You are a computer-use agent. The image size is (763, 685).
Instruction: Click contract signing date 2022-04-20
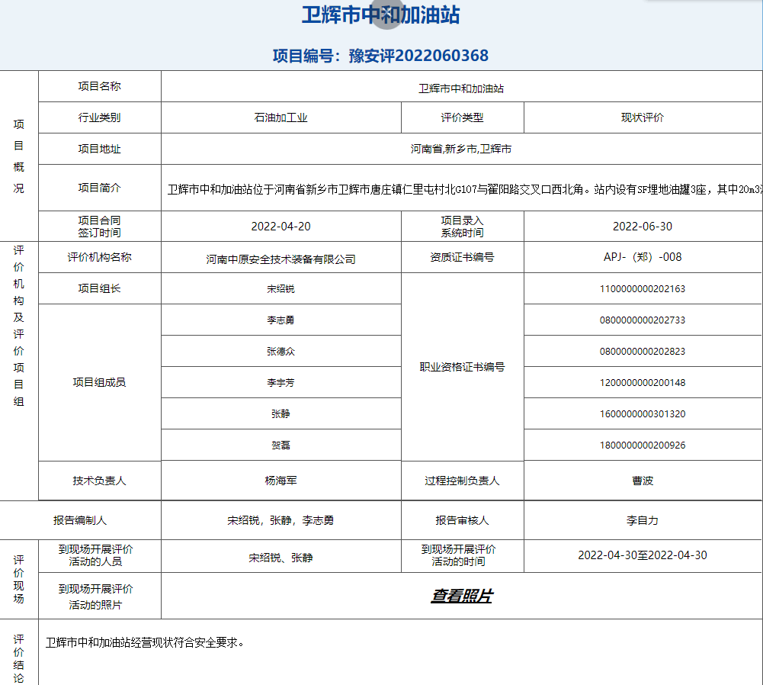281,227
